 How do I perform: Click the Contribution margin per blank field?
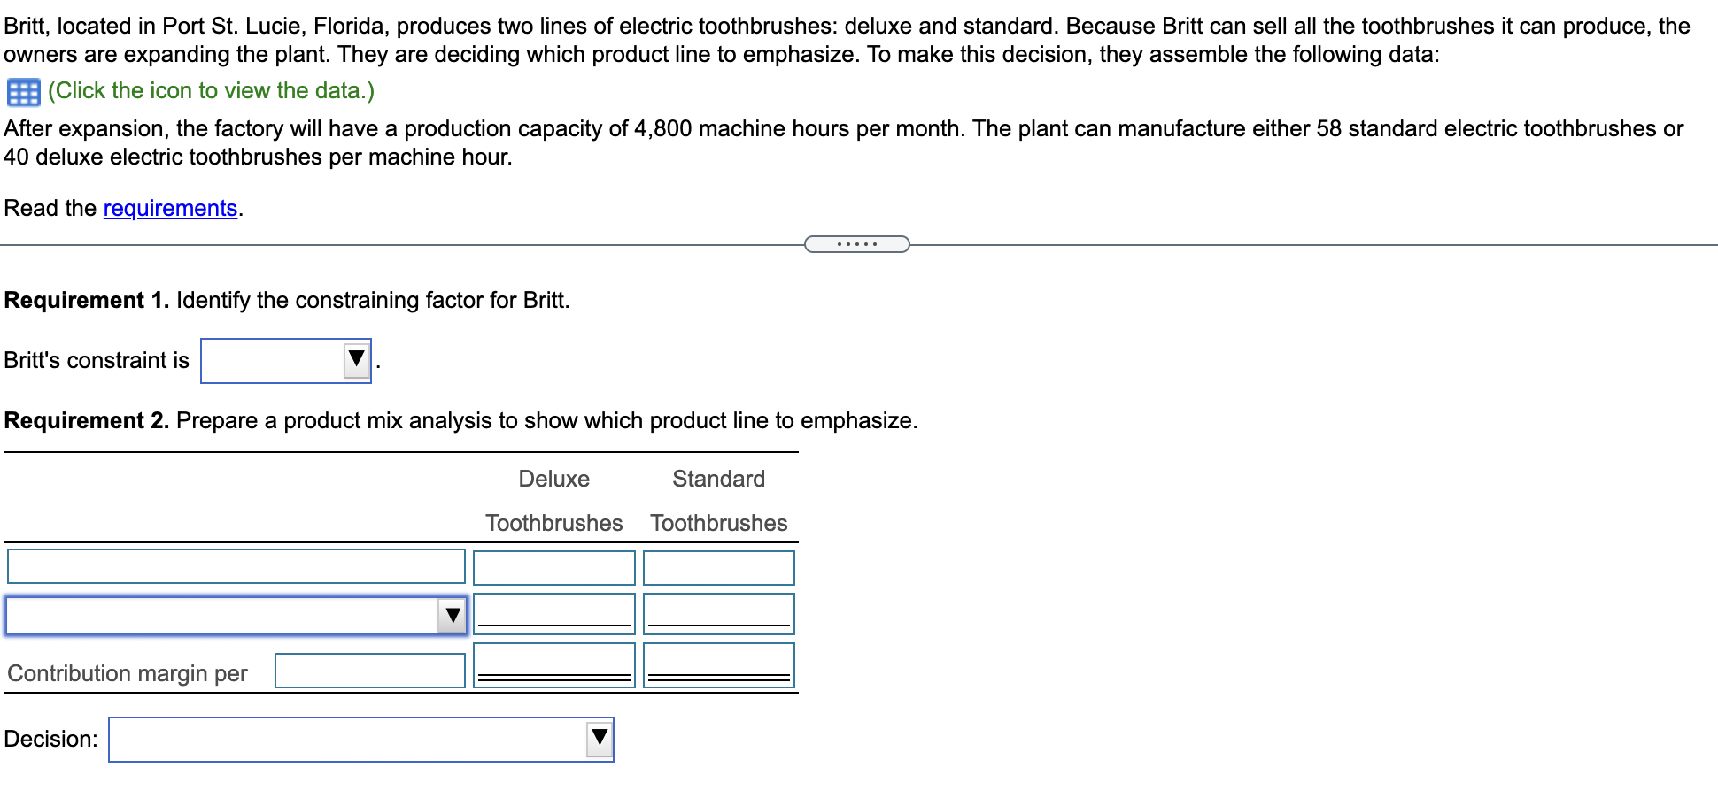point(370,670)
